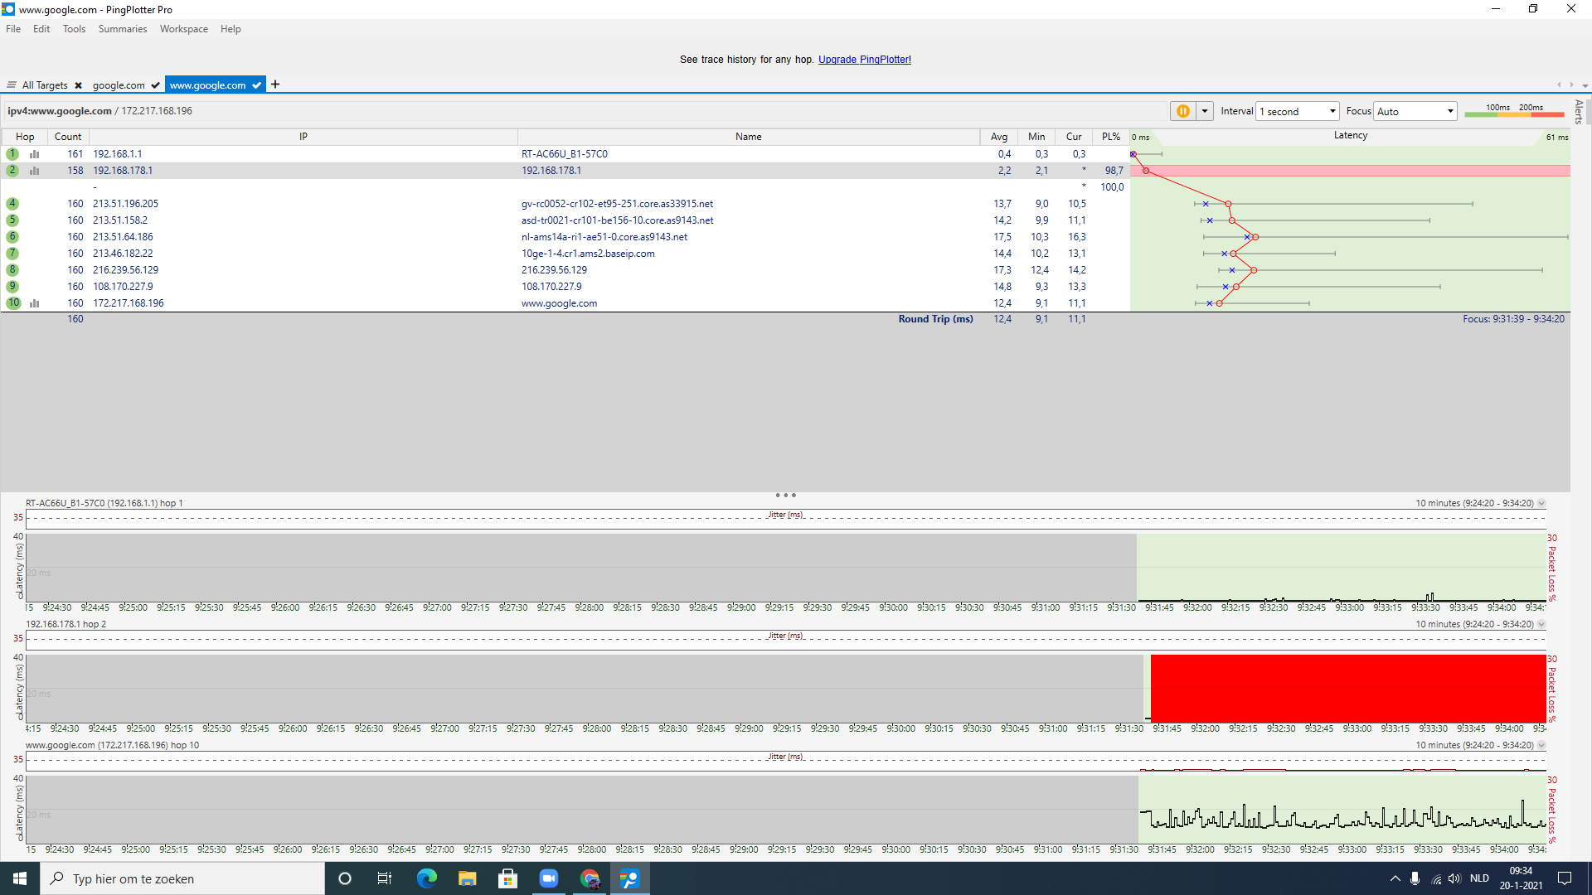Open the Tools menu
This screenshot has height=895, width=1592.
(74, 29)
